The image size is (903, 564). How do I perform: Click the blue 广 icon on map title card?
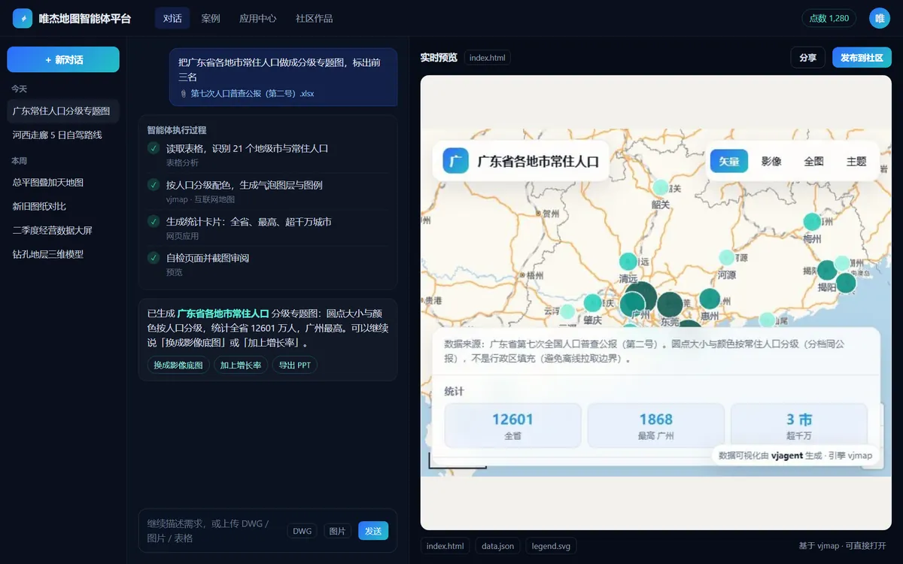(x=455, y=161)
